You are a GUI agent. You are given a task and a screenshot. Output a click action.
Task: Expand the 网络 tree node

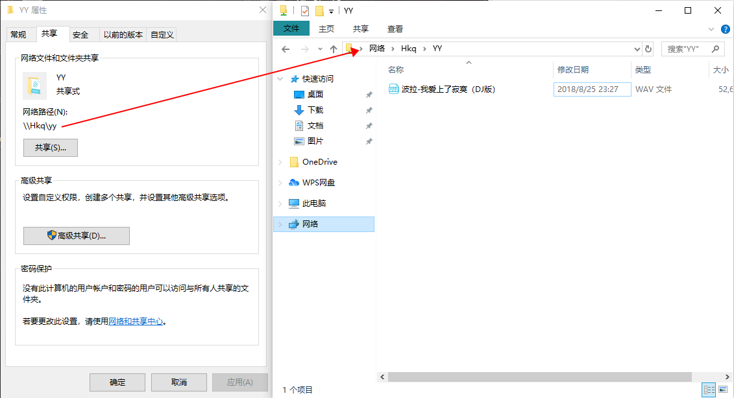[x=280, y=224]
